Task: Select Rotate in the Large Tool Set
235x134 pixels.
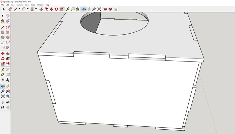Action: 3,59
